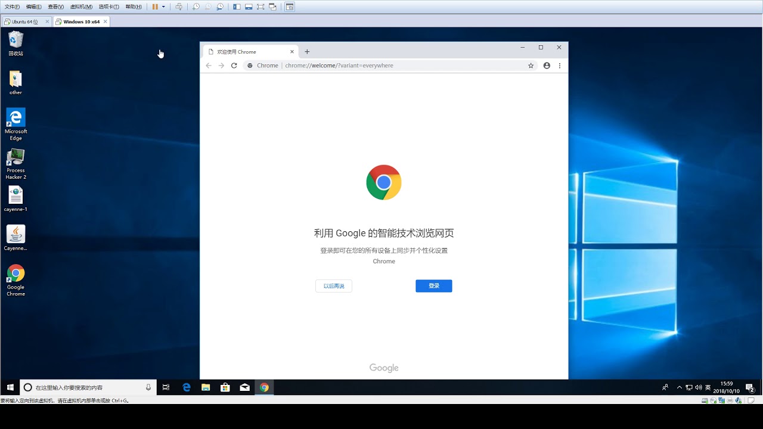Send Ctrl+Alt+Del to the virtual machine
763x429 pixels.
(179, 7)
